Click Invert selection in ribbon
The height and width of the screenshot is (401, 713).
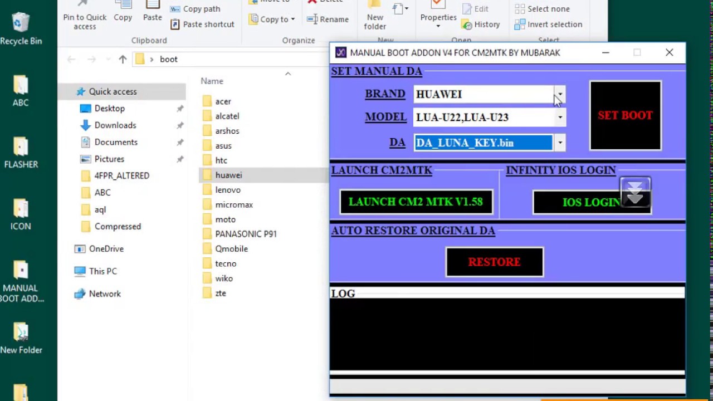pyautogui.click(x=548, y=25)
